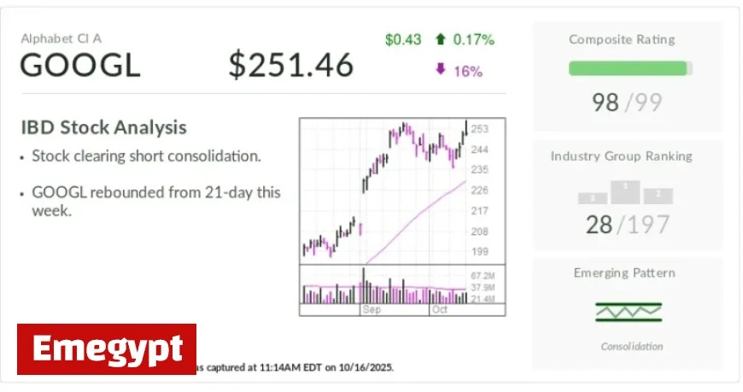Click the 16% volume change value
This screenshot has height=392, width=743.
coord(467,71)
